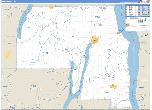Click the orange State Highways legend line

tap(134, 27)
